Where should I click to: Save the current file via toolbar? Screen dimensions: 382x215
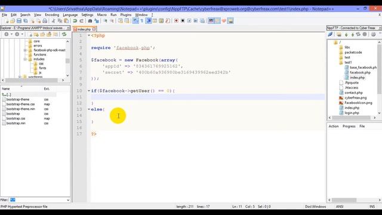click(x=19, y=21)
